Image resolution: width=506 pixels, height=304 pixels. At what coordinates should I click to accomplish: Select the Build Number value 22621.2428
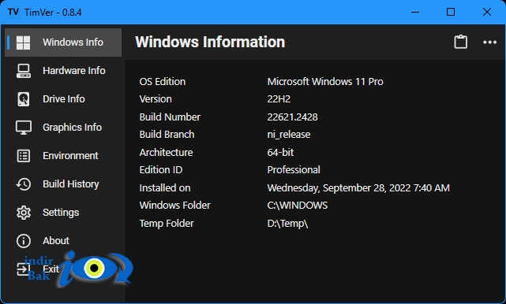pyautogui.click(x=292, y=117)
